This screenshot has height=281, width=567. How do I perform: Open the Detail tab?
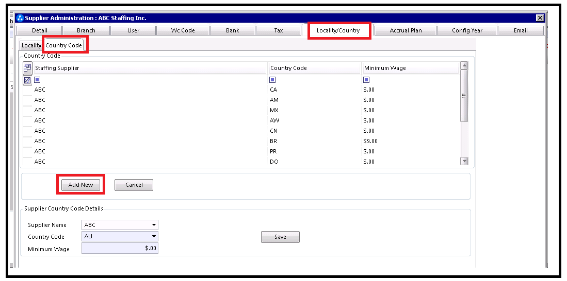pos(39,31)
